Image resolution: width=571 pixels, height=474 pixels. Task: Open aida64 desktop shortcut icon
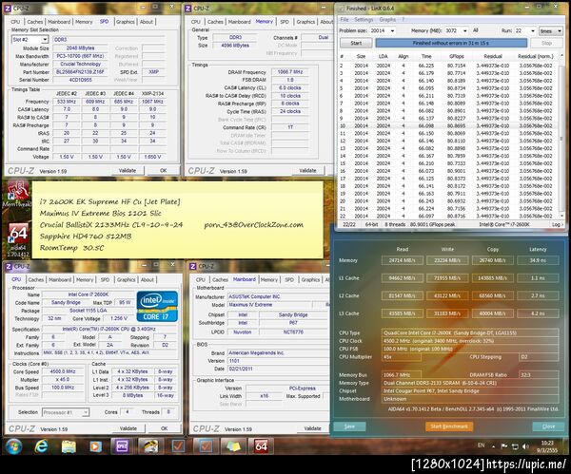18,239
